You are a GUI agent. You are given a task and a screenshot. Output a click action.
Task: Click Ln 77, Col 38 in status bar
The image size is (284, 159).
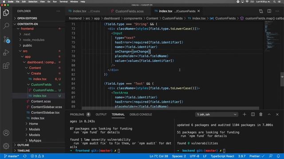(159, 156)
